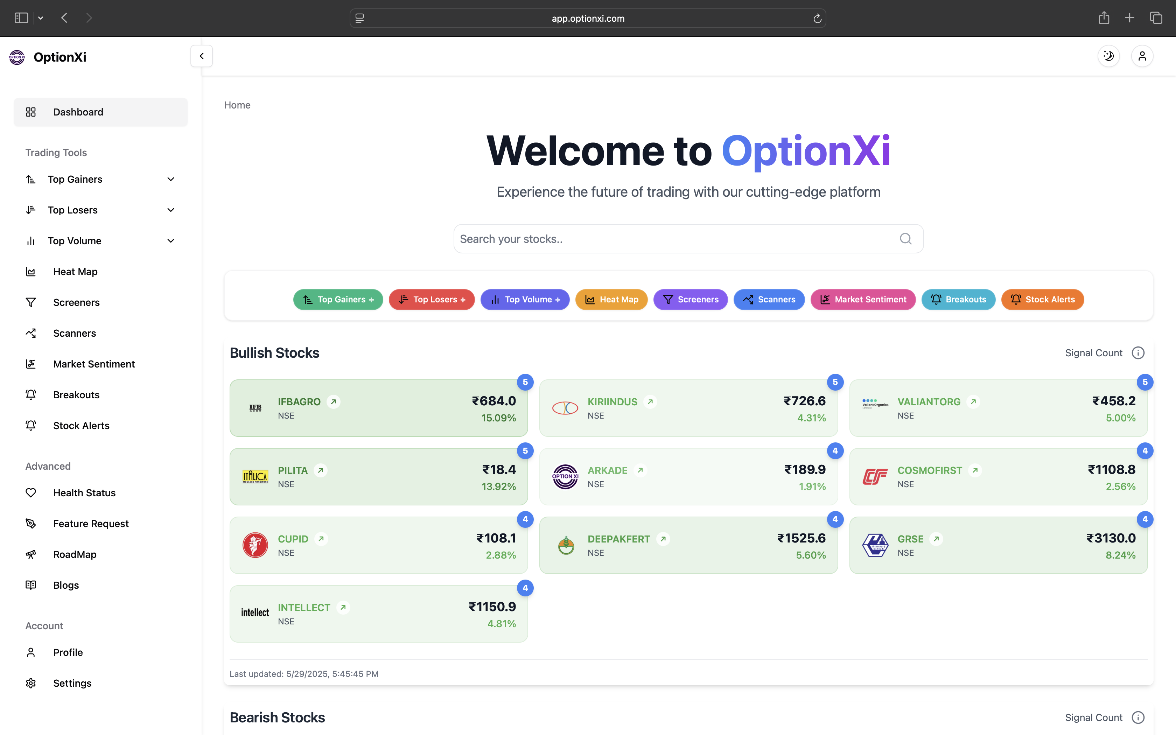The width and height of the screenshot is (1176, 735).
Task: Open IFBAGRO external link arrow icon
Action: [333, 402]
